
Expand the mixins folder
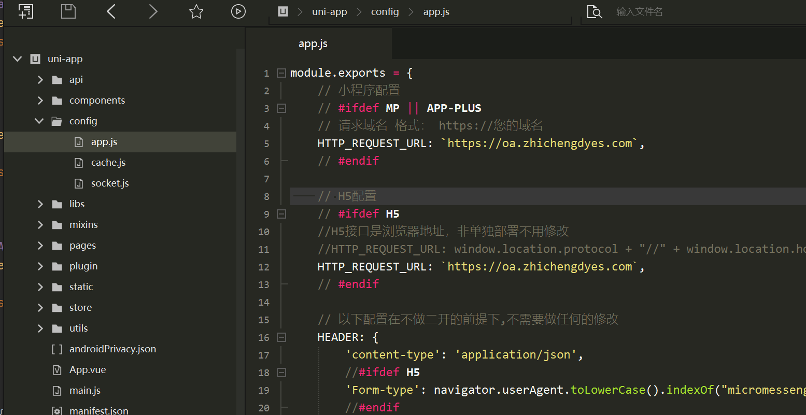point(40,225)
